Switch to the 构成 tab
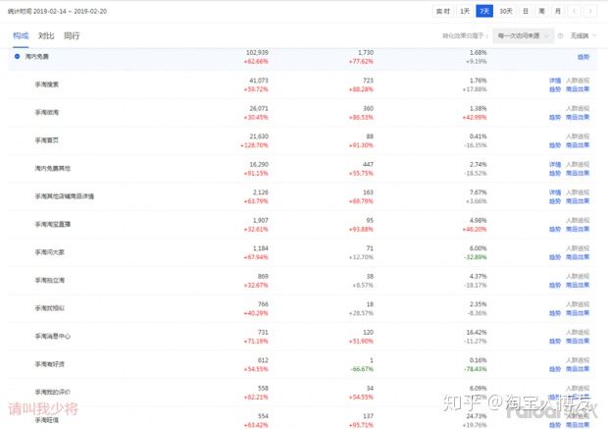The width and height of the screenshot is (608, 429). [21, 35]
